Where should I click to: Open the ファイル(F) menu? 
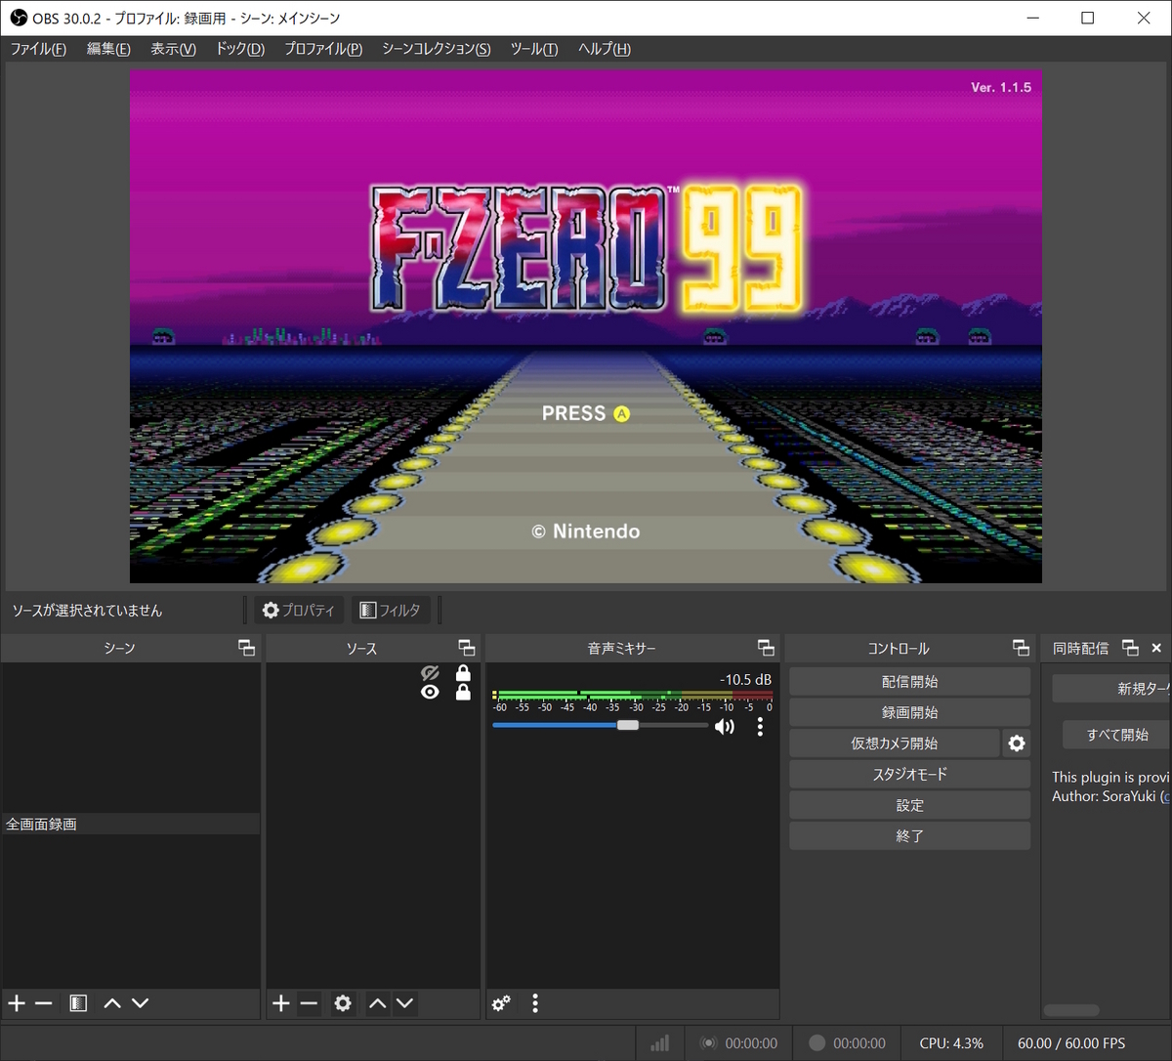38,49
